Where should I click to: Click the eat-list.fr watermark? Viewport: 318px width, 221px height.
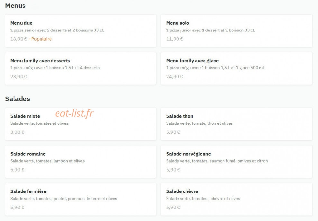(74, 113)
